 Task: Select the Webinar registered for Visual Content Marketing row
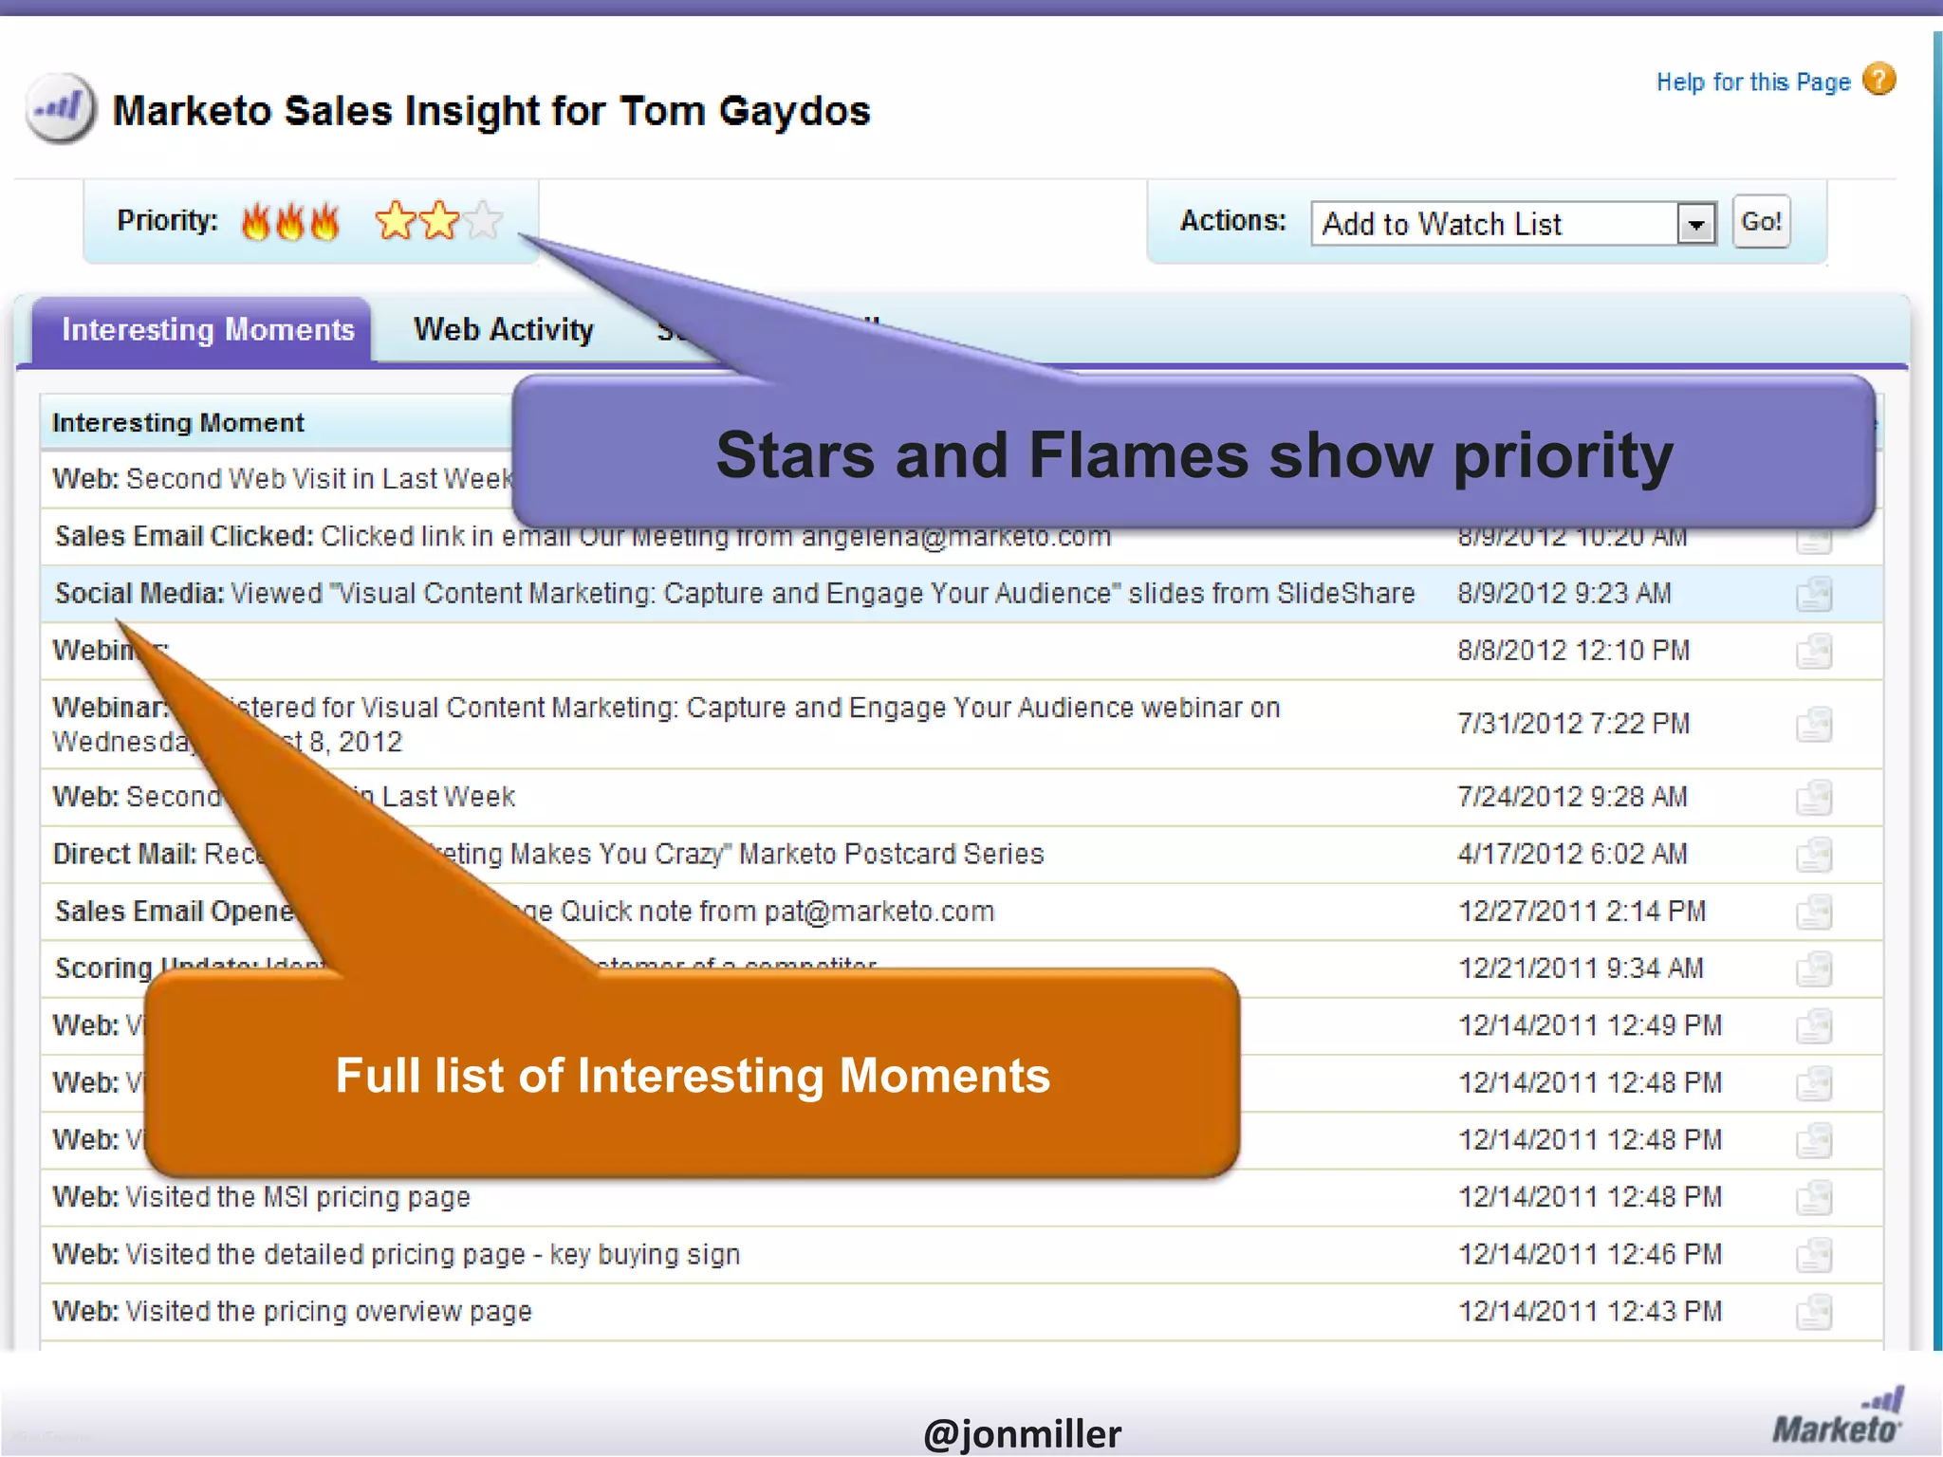961,724
